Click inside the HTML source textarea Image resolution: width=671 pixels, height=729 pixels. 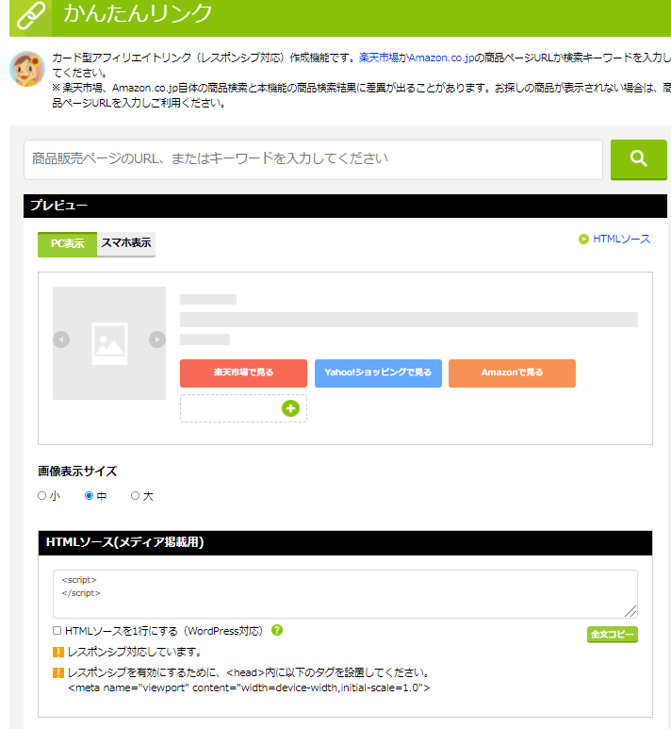point(345,594)
